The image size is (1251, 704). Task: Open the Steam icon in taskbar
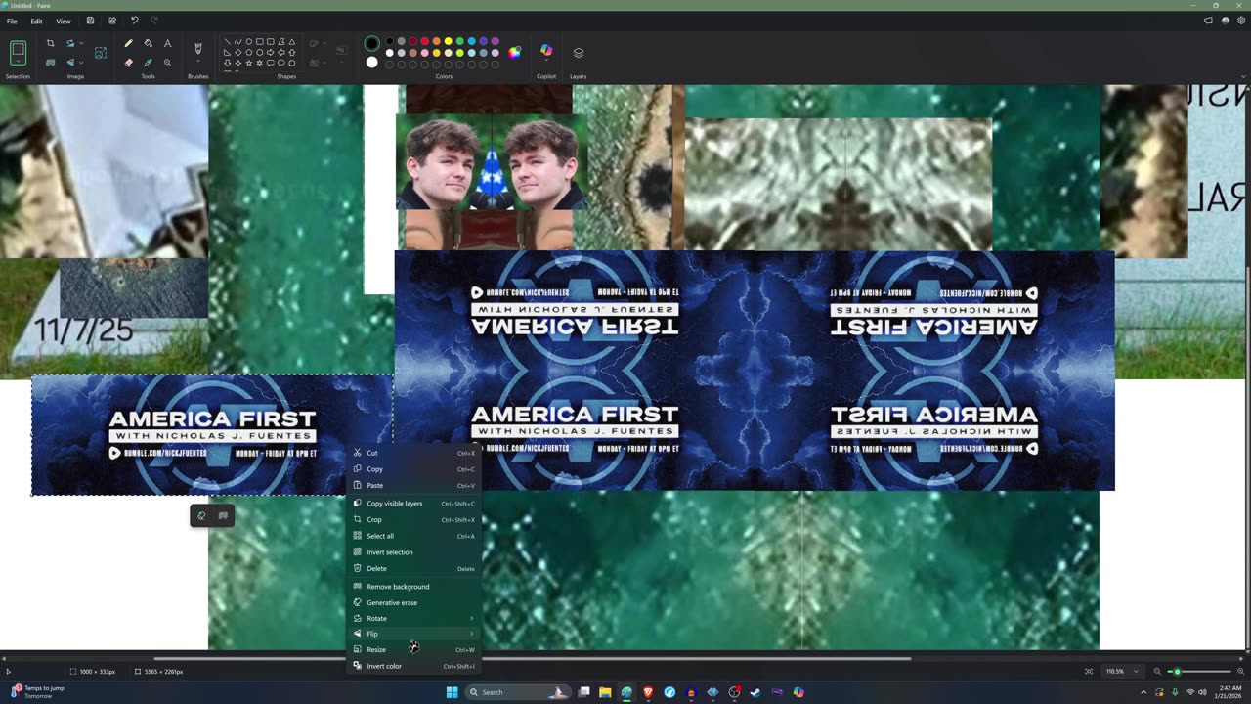[755, 692]
